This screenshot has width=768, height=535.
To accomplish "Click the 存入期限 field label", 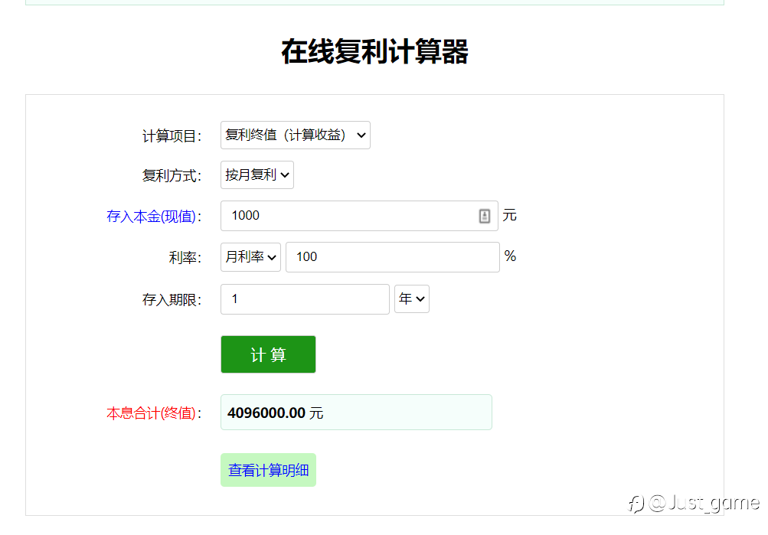I will pyautogui.click(x=172, y=300).
